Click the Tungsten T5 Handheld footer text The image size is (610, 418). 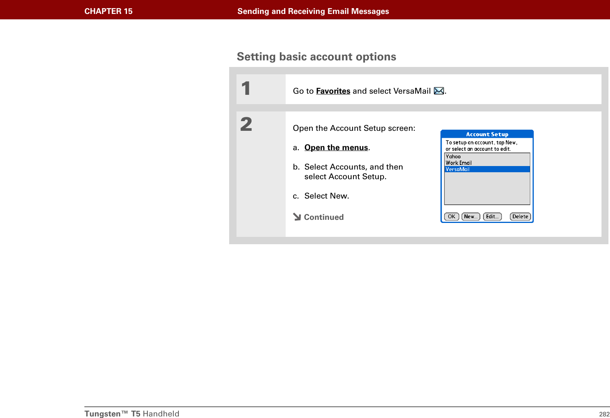click(132, 414)
